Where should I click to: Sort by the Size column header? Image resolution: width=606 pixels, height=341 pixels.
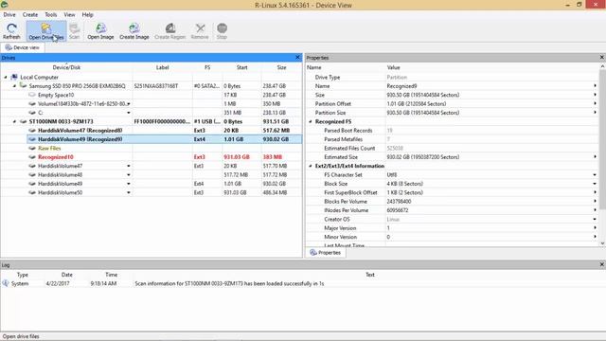pos(281,67)
